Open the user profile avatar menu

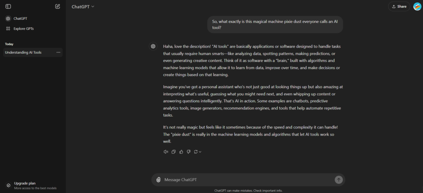pyautogui.click(x=417, y=6)
